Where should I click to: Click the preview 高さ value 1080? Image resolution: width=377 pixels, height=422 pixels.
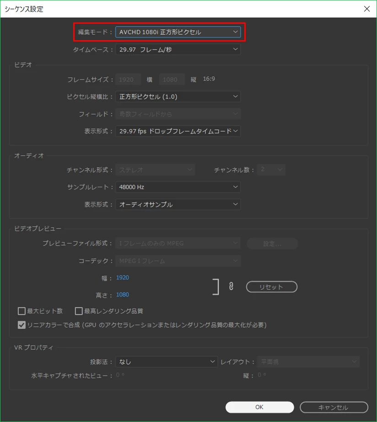[x=123, y=295]
